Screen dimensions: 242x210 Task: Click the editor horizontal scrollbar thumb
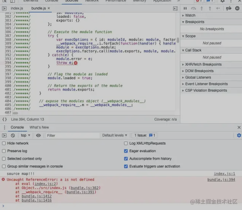coord(15,113)
